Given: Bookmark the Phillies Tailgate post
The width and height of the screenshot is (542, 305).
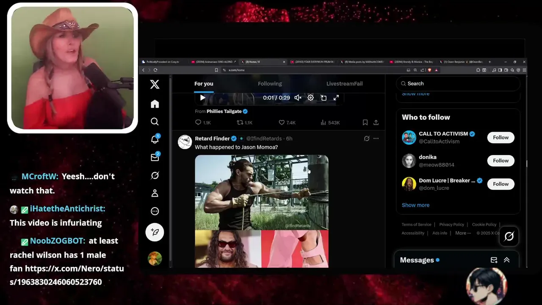Looking at the screenshot, I should tap(365, 122).
